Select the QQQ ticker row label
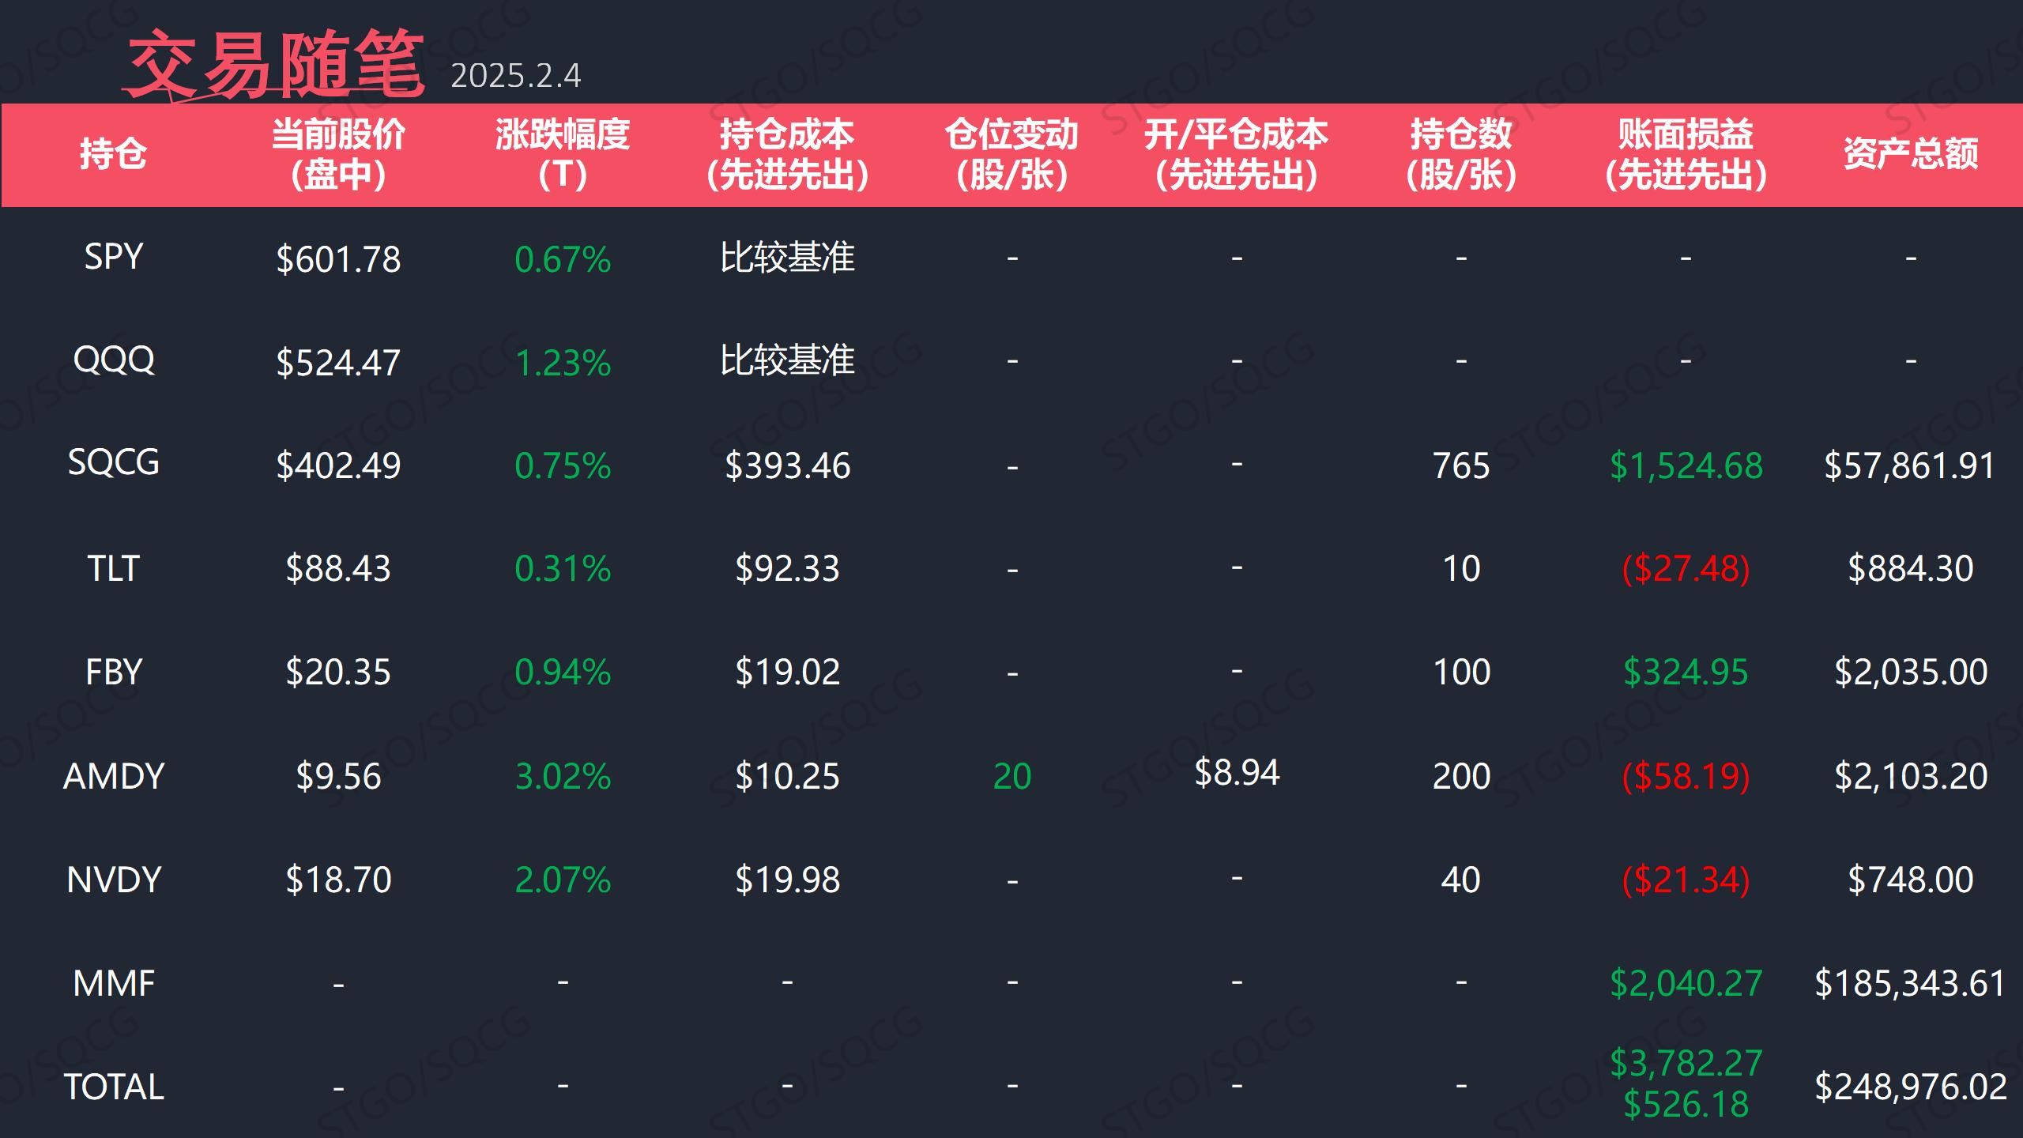Image resolution: width=2023 pixels, height=1138 pixels. tap(113, 360)
